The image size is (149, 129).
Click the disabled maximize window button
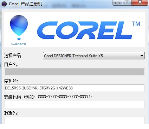(x=127, y=2)
